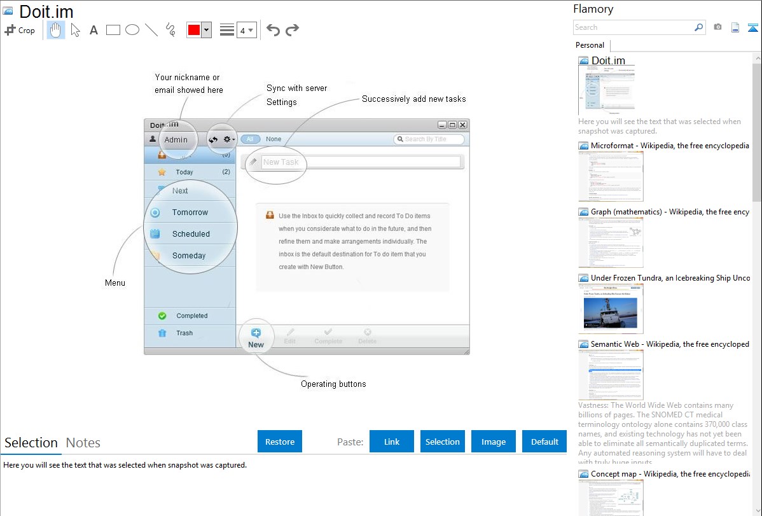Click the Microformat snapshot entry icon
Image resolution: width=762 pixels, height=516 pixels.
tap(583, 146)
